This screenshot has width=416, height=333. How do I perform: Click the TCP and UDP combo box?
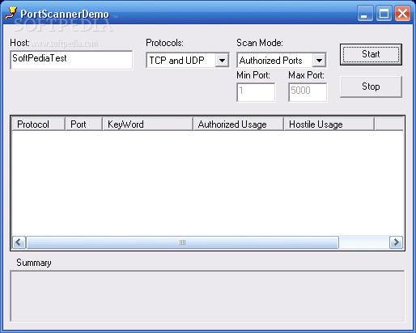click(x=188, y=60)
